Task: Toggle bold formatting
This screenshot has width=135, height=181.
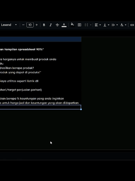Action: tap(44, 25)
